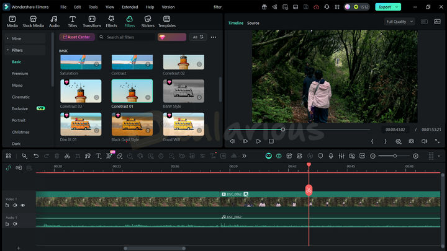This screenshot has height=251, width=447.
Task: Hide the Video 1 track
Action: pyautogui.click(x=23, y=205)
